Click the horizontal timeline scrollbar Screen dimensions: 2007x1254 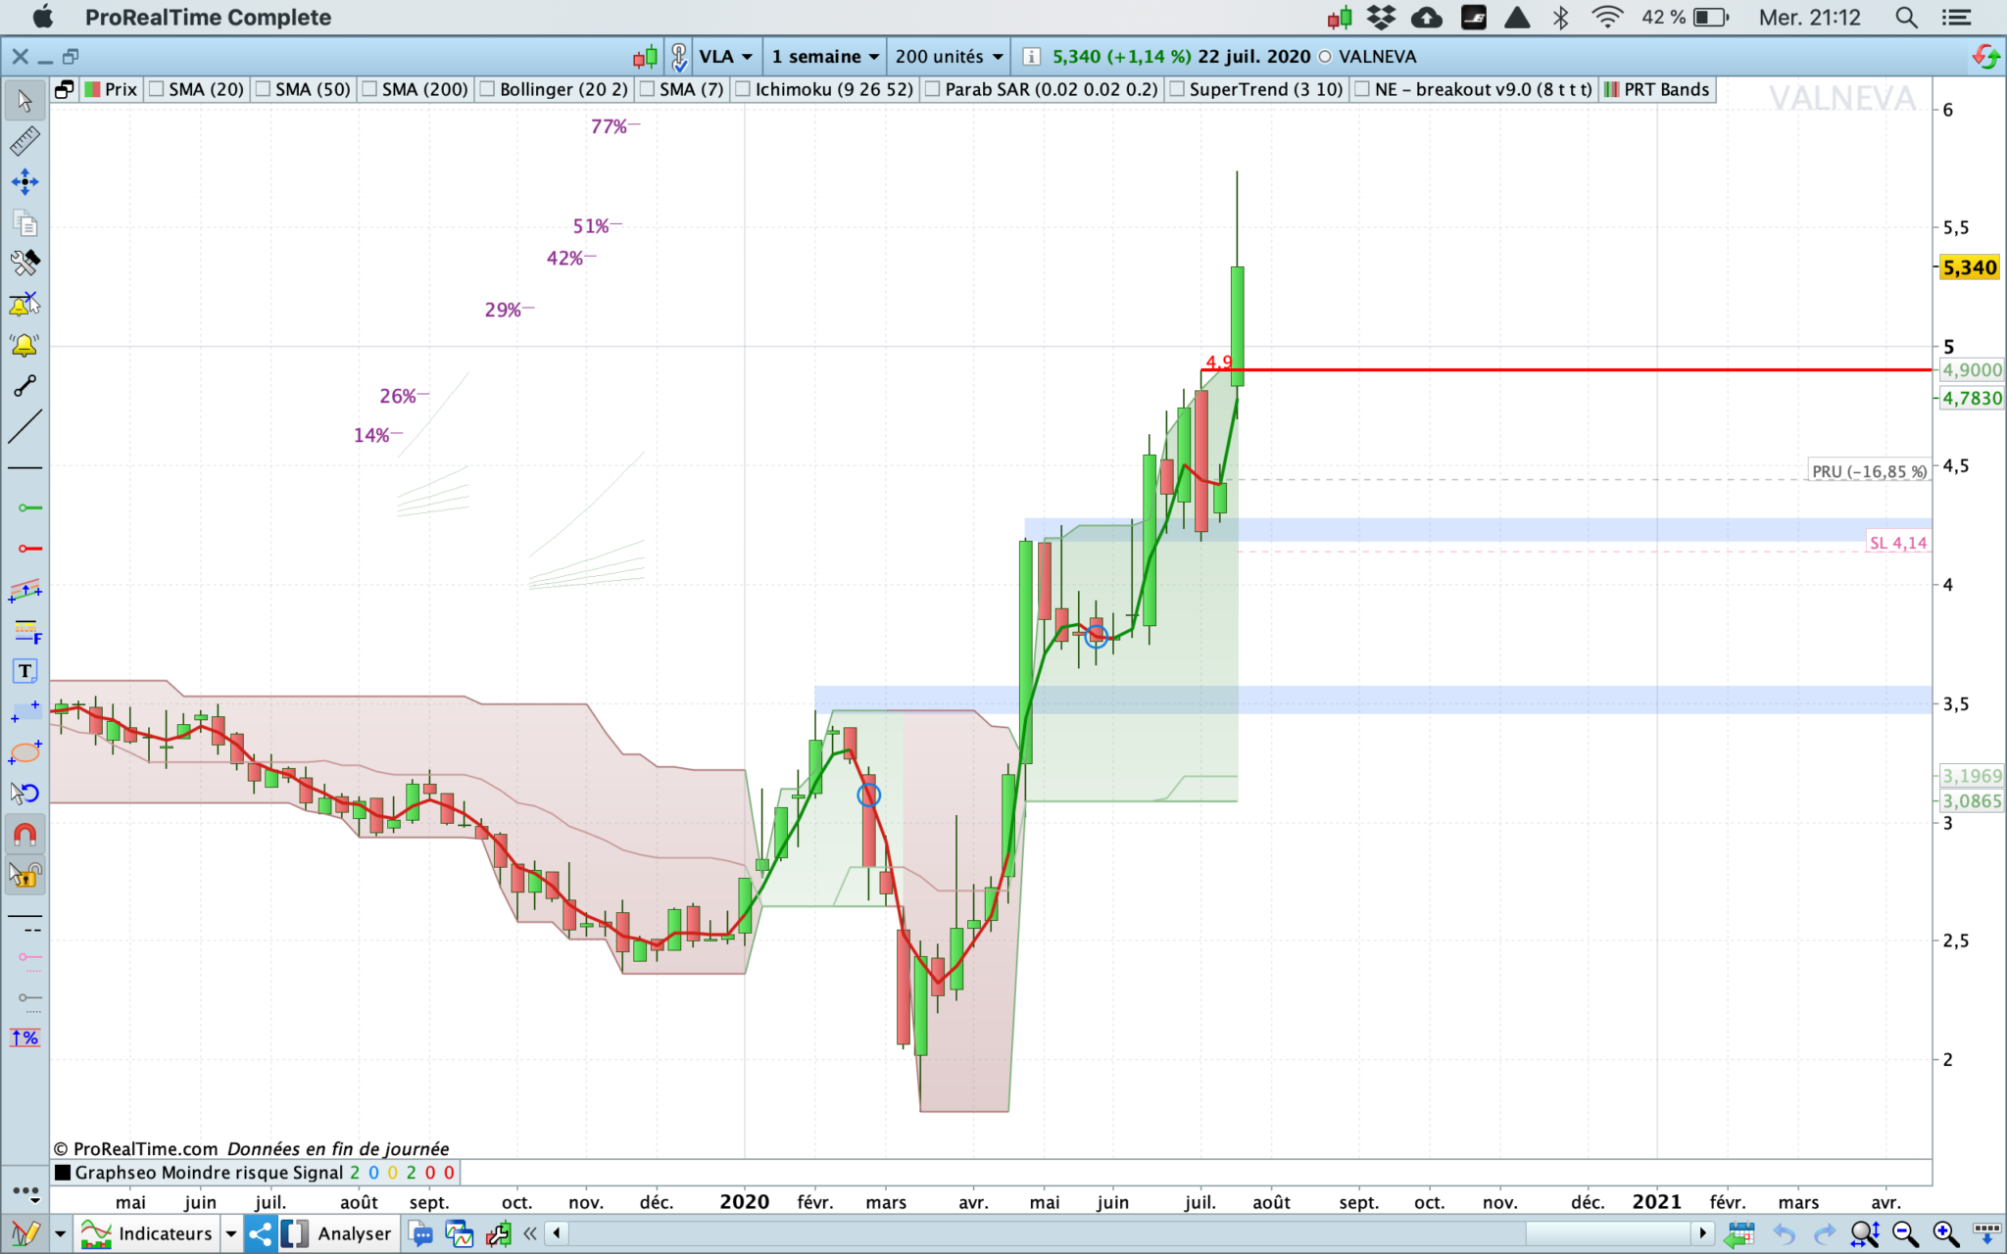point(1127,1233)
